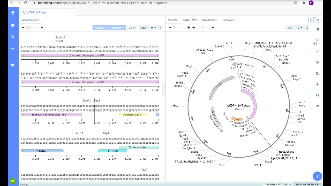Open the blue help question button
The image size is (331, 186).
pos(317,176)
